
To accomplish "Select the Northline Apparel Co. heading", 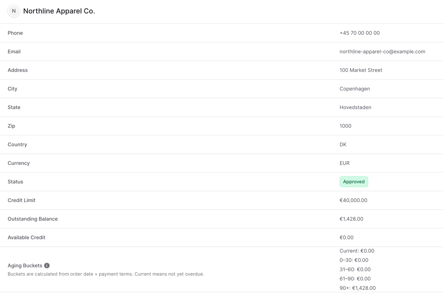I will point(59,11).
